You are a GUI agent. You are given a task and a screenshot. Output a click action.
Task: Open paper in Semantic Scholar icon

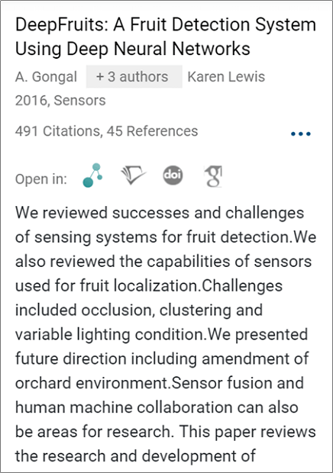133,175
